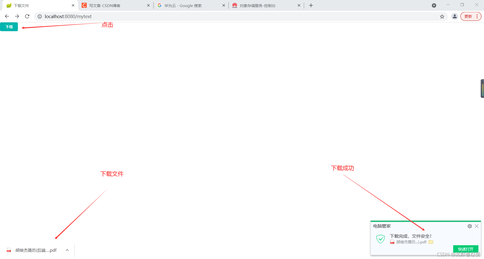
Task: Switch to the 华为云 - Google 搜索 tab
Action: coord(191,6)
